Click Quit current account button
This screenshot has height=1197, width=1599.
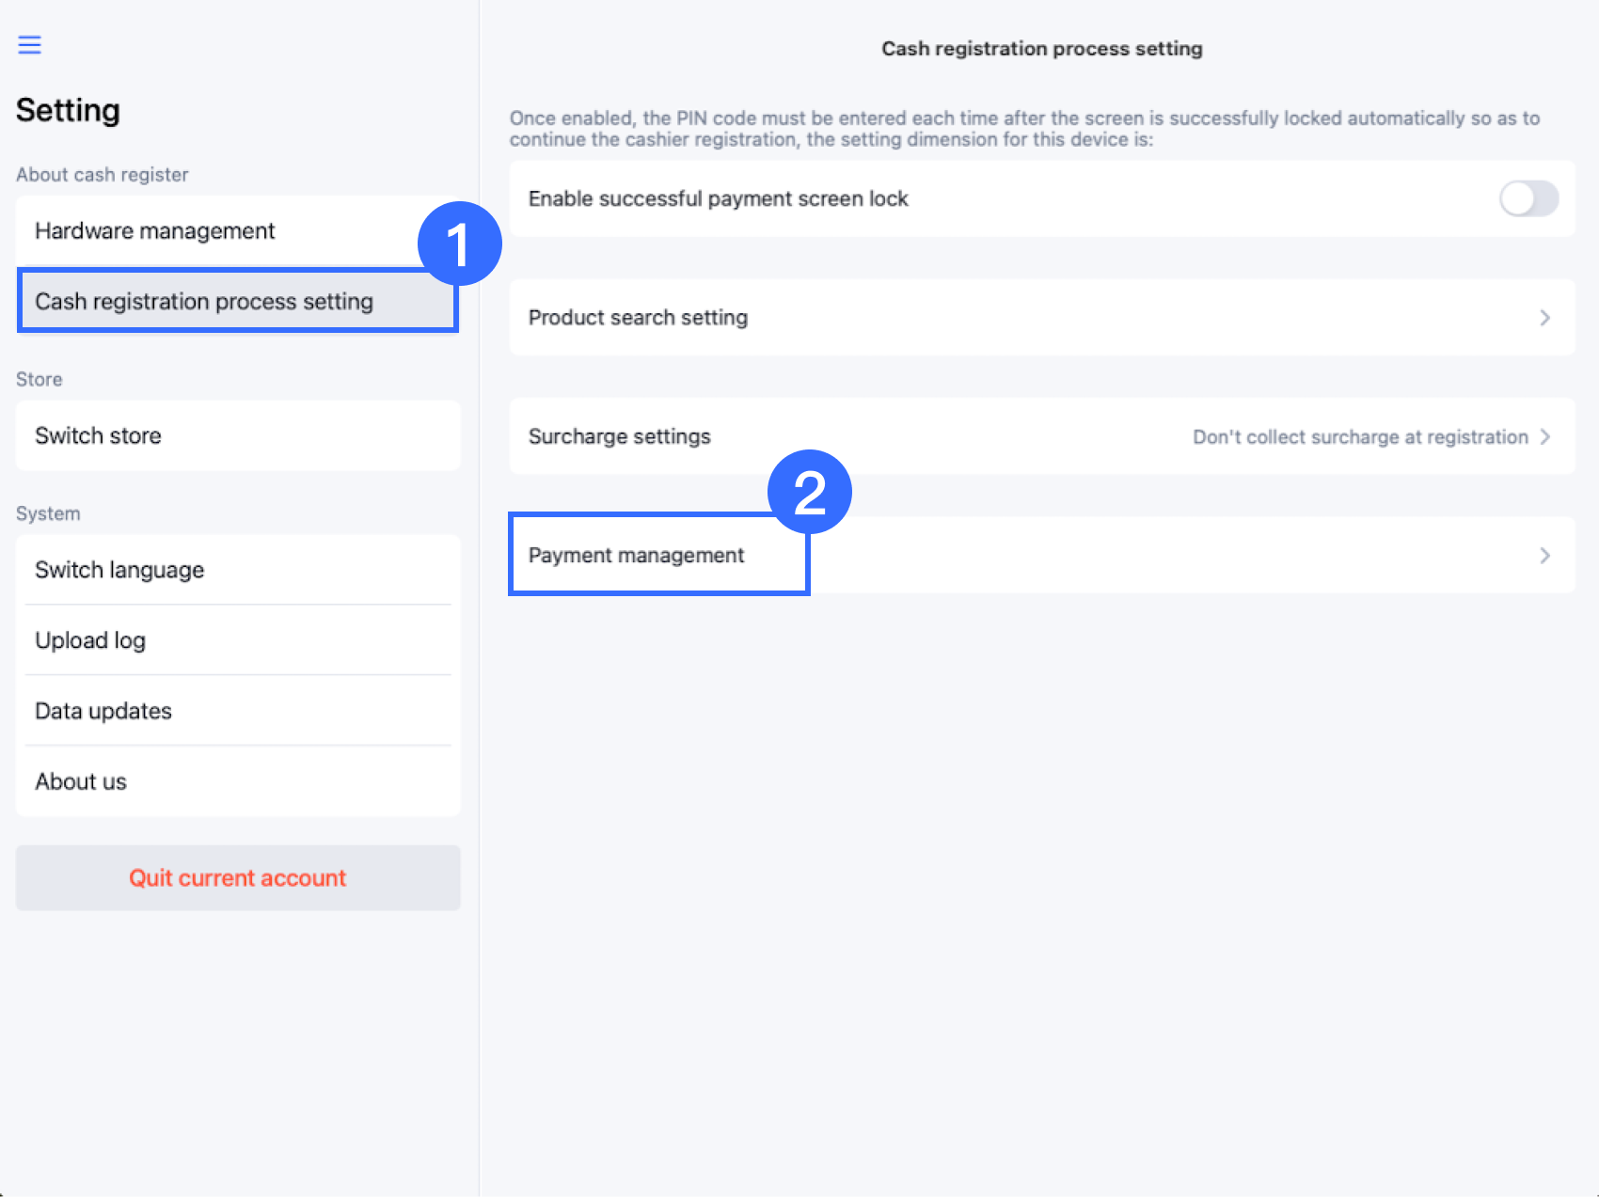tap(238, 878)
